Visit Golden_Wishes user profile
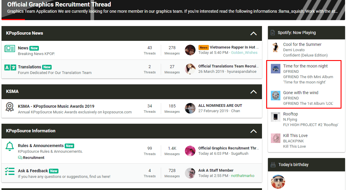This screenshot has width=351, height=190. tap(244, 53)
